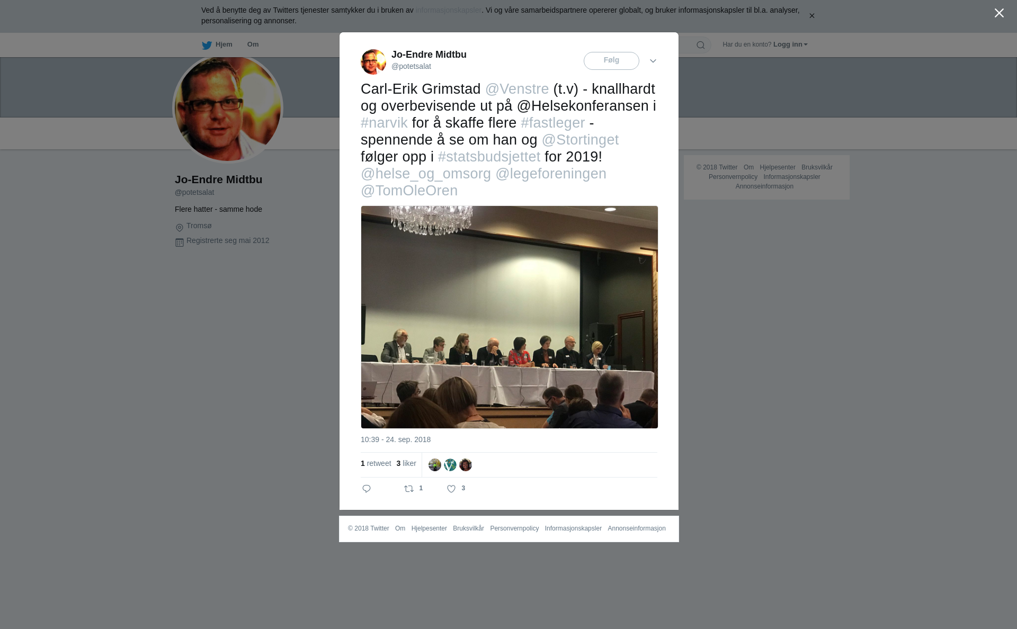This screenshot has height=629, width=1017.
Task: Open first liker's avatar
Action: (435, 465)
